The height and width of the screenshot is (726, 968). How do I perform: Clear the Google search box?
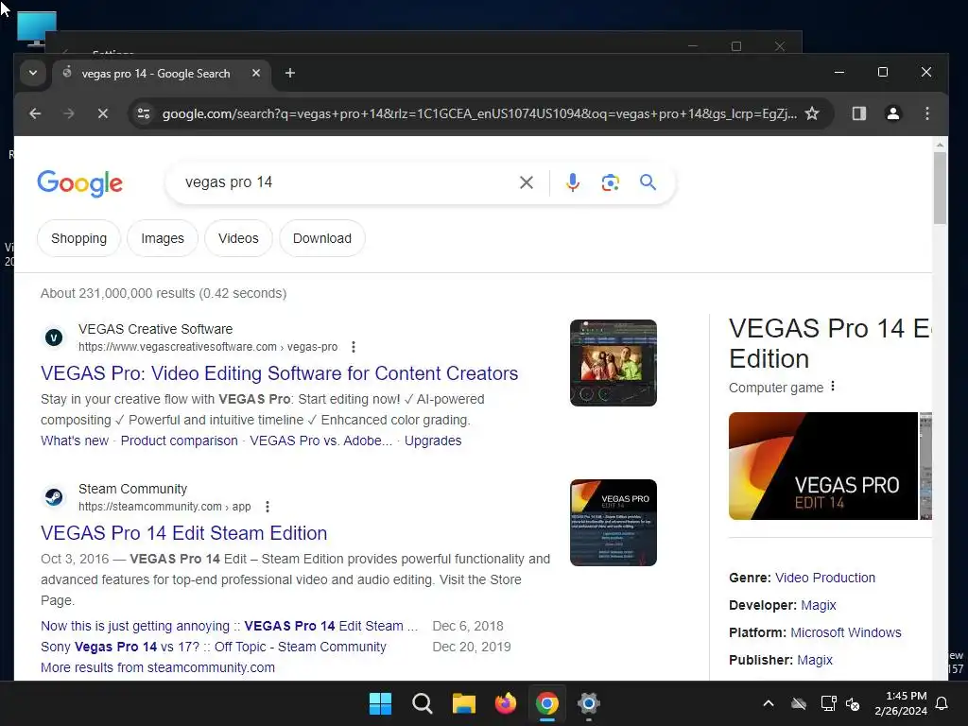click(x=526, y=182)
